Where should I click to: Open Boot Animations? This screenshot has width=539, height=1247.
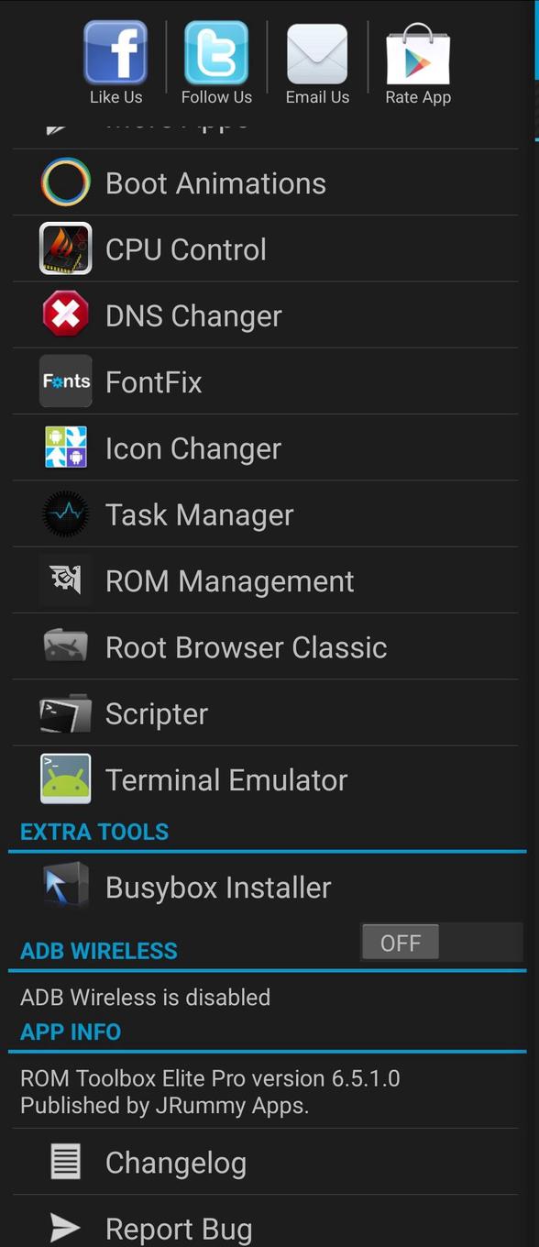pos(215,182)
